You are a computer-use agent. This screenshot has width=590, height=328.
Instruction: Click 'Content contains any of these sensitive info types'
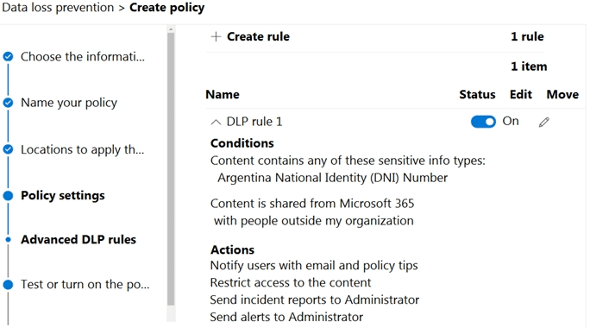click(348, 161)
